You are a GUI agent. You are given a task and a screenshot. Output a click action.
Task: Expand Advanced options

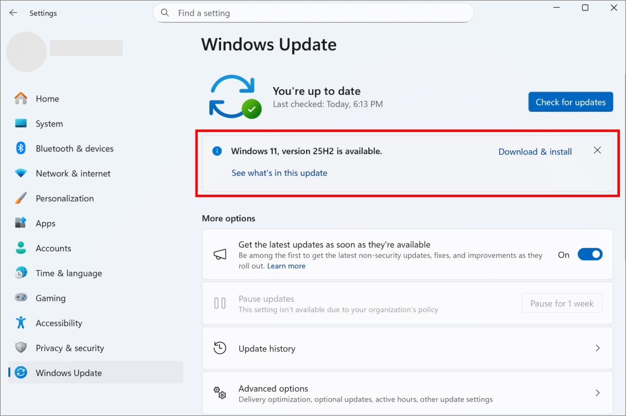click(x=407, y=393)
